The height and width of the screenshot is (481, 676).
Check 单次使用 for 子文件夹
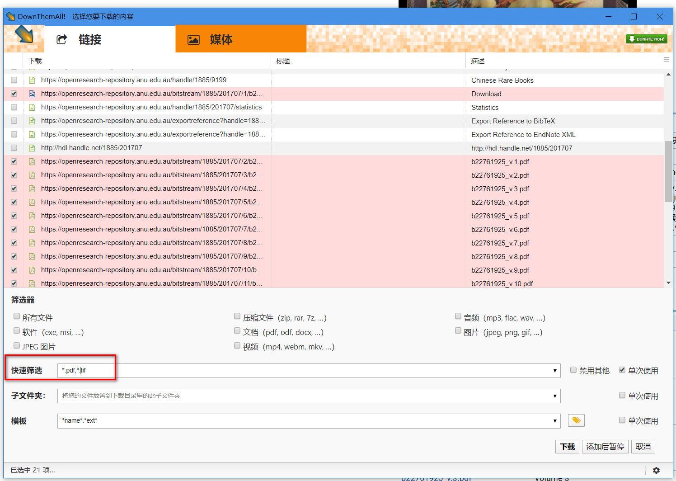point(622,395)
